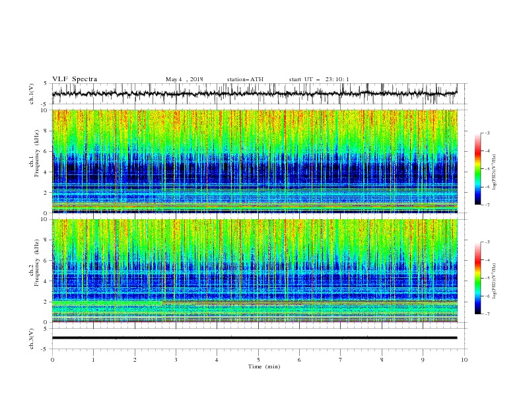Click the ch.2 spectrogram color scale bar
Image resolution: width=523 pixels, height=404 pixels.
[477, 278]
